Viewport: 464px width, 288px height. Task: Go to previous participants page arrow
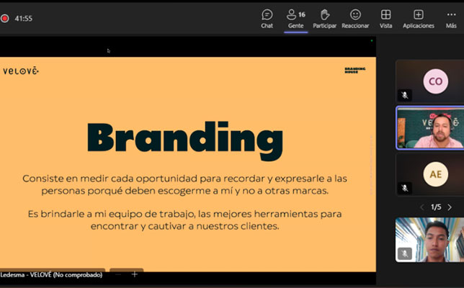422,207
